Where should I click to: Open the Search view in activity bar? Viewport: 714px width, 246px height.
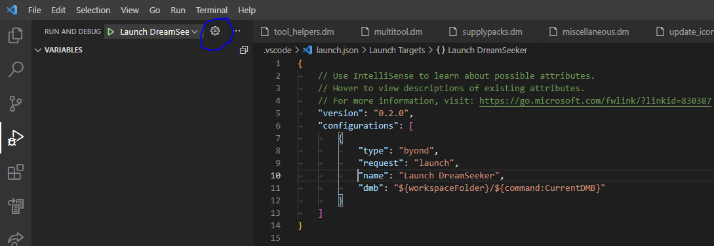pos(16,70)
